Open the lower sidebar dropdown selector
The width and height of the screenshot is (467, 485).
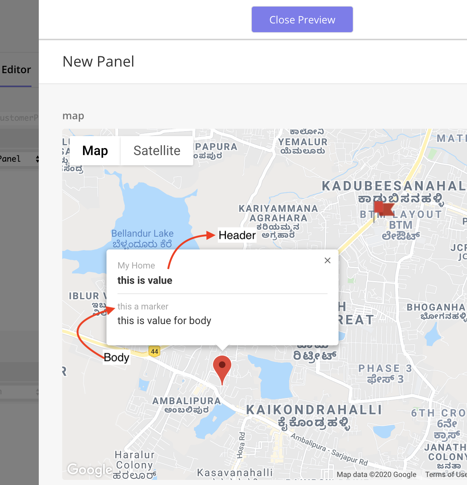pyautogui.click(x=19, y=392)
